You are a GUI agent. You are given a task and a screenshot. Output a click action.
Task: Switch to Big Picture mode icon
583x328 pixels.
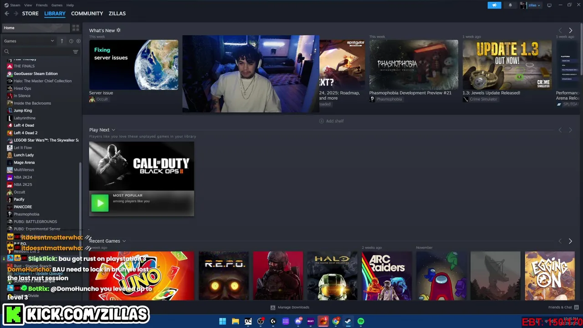549,5
